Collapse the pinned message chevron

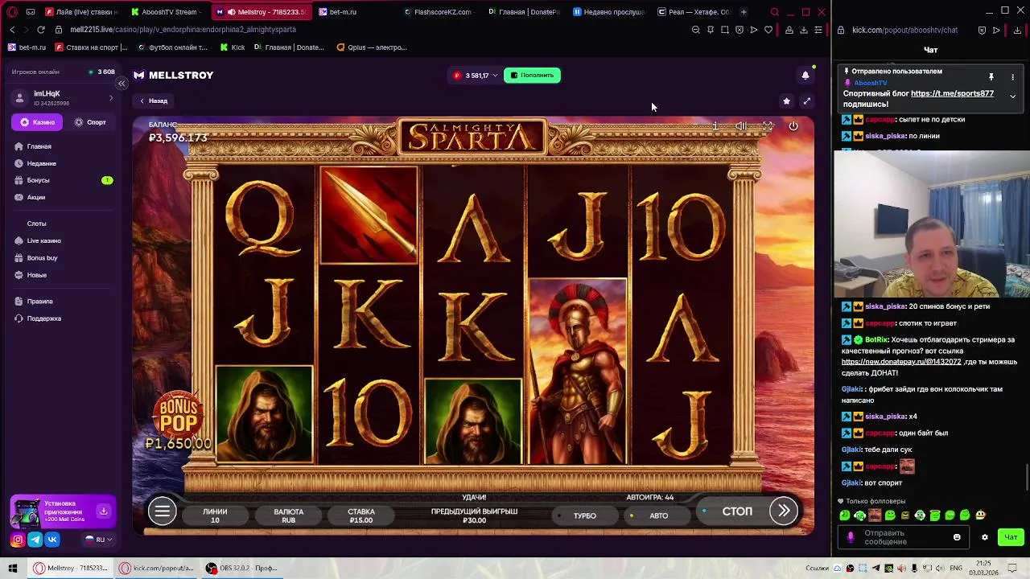tap(1012, 96)
